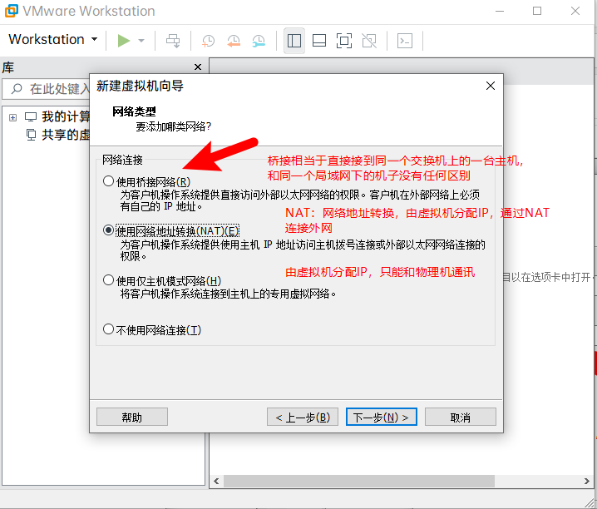The image size is (597, 509).
Task: Open the console view icon
Action: pyautogui.click(x=405, y=41)
